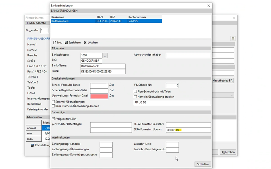The image size is (271, 169).
Task: Toggle Fibu-Scheckdruck mit Talon checkbox
Action: pyautogui.click(x=135, y=92)
